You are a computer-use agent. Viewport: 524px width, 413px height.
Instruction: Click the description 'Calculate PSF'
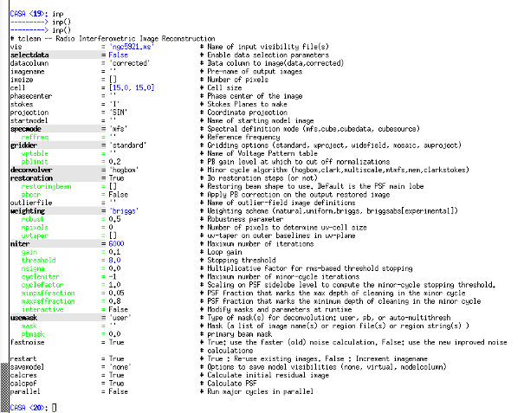coord(232,384)
